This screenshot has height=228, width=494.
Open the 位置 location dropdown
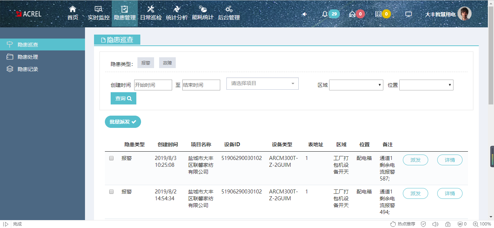coord(426,85)
